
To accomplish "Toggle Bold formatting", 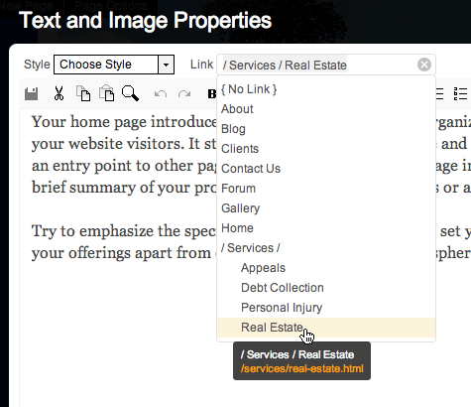I will pyautogui.click(x=212, y=94).
